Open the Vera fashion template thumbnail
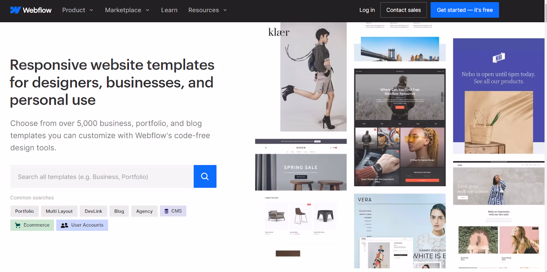 (x=400, y=231)
